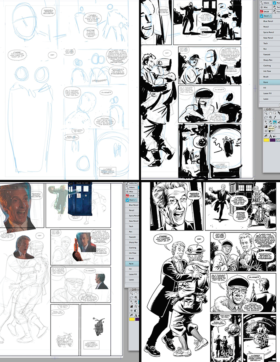Select the Auto-select wand beside the photo-reference page
Image resolution: width=280 pixels, height=362 pixels.
[x=136, y=297]
